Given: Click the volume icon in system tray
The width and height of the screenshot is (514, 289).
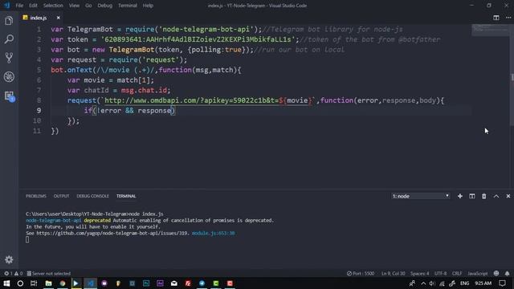Looking at the screenshot, I should 432,283.
